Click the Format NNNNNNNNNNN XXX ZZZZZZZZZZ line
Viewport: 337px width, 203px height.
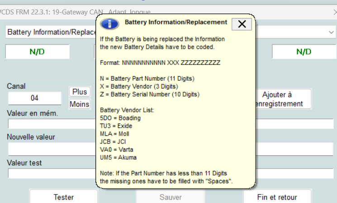click(160, 63)
